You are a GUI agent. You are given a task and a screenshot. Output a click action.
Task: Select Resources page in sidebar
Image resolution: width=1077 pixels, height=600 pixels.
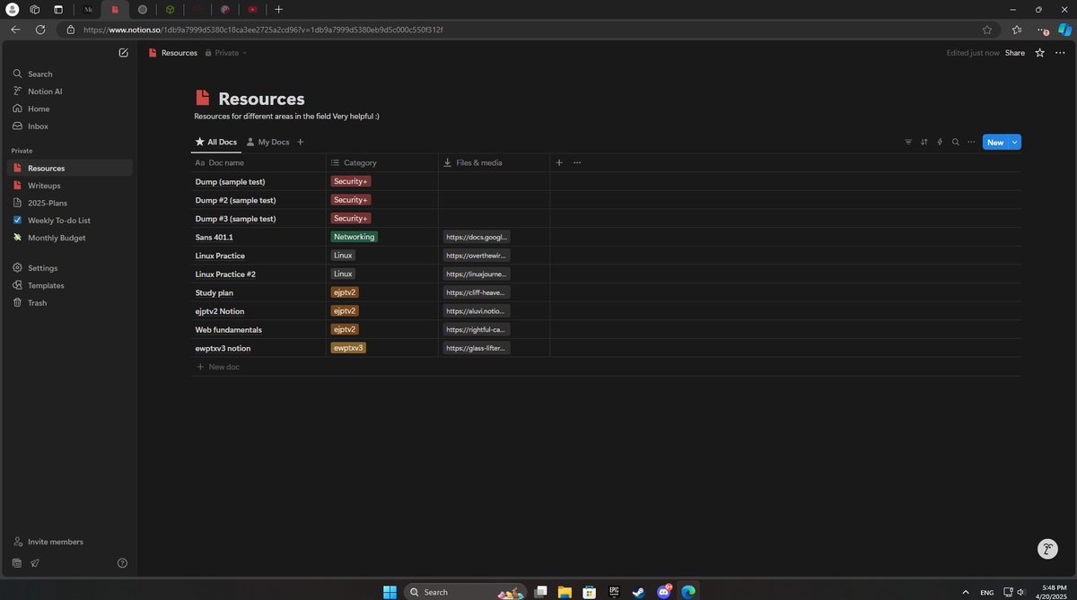[x=70, y=168]
